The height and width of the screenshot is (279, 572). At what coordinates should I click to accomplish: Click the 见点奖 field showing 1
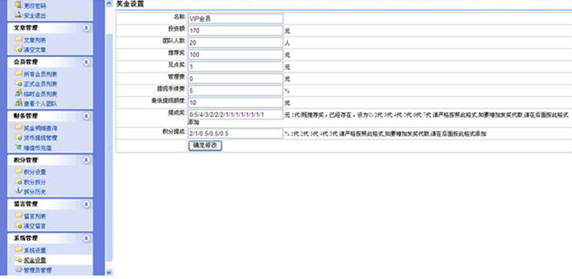tap(236, 67)
